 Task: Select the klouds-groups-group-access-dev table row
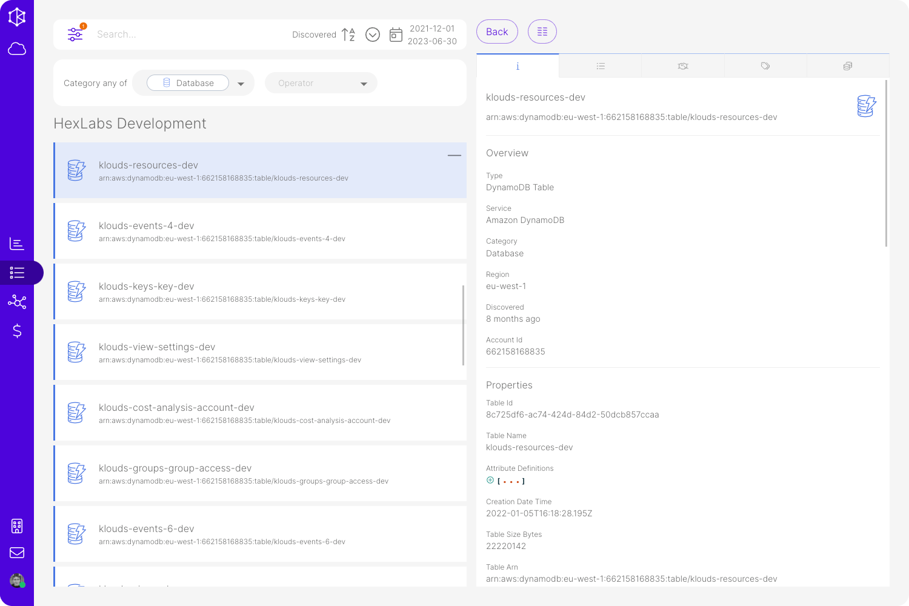[x=260, y=473]
